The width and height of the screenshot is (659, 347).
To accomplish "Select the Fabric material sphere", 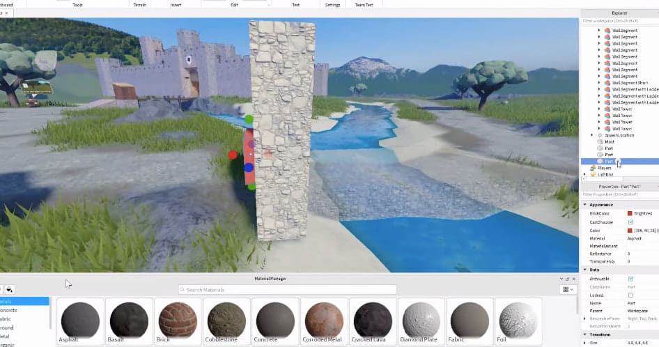I will pyautogui.click(x=470, y=321).
